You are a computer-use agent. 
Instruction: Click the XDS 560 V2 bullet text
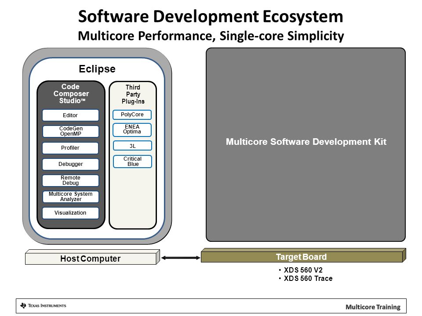pyautogui.click(x=303, y=270)
